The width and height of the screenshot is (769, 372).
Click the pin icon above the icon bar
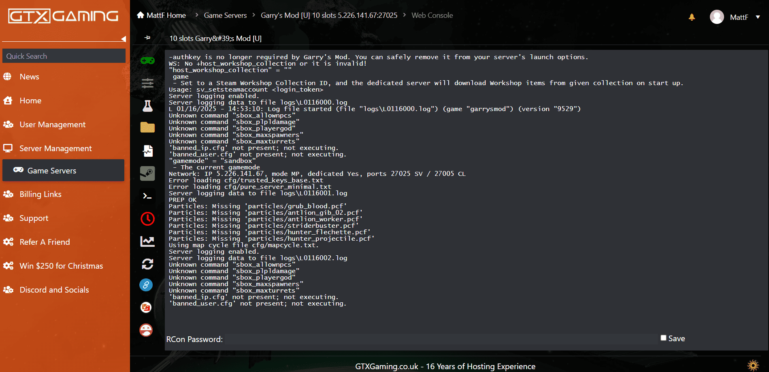pyautogui.click(x=147, y=37)
